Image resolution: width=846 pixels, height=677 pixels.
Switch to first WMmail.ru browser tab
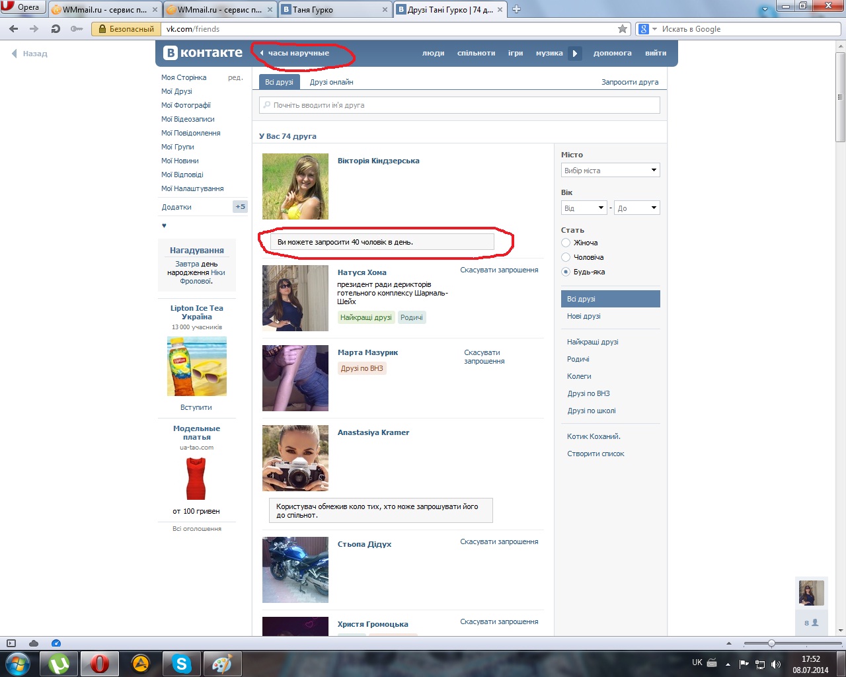point(105,9)
